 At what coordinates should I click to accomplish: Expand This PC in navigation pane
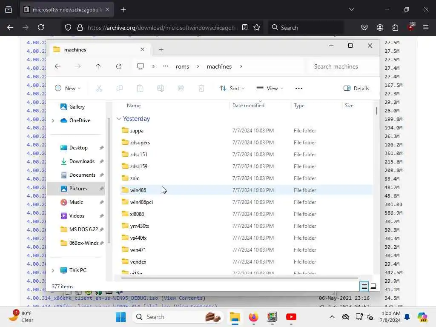click(53, 270)
